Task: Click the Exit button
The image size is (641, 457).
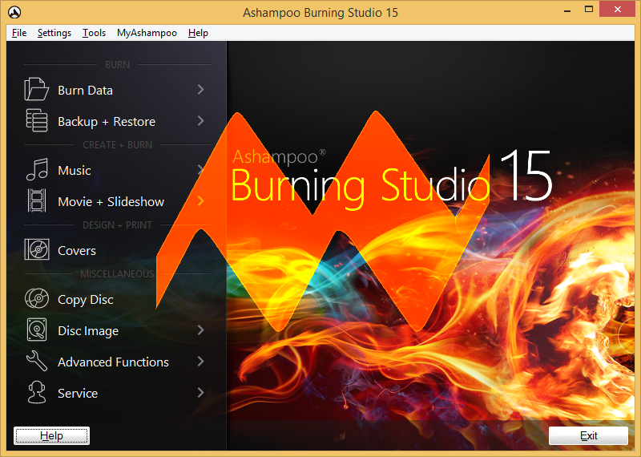Action: click(x=588, y=435)
